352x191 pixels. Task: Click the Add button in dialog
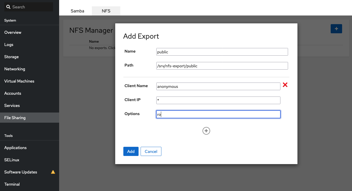(131, 151)
